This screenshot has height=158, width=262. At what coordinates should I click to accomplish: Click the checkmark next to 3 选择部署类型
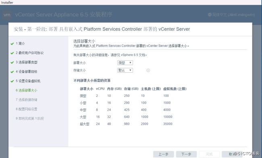12,63
